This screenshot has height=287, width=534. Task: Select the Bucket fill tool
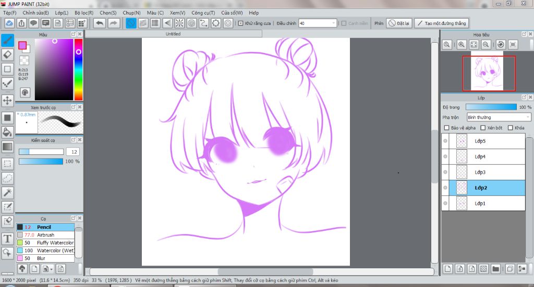(x=7, y=132)
